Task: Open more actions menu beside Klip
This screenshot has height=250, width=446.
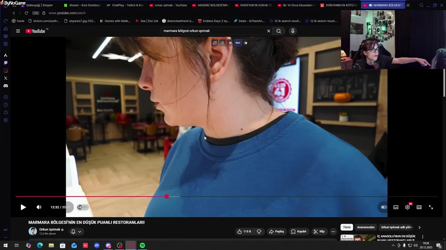Action: pos(333,232)
